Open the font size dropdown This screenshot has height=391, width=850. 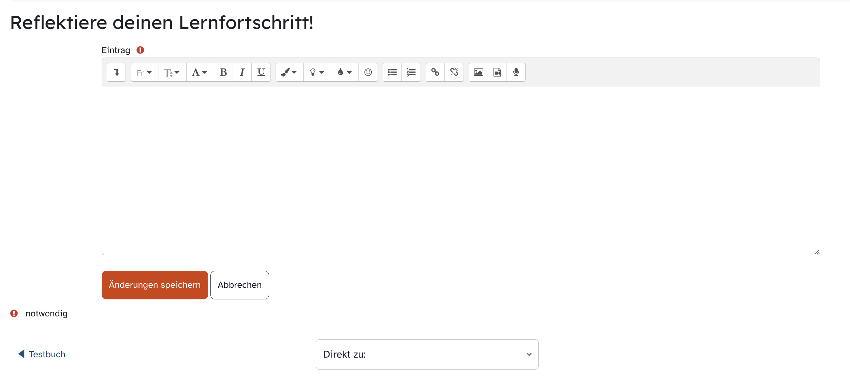coord(172,72)
